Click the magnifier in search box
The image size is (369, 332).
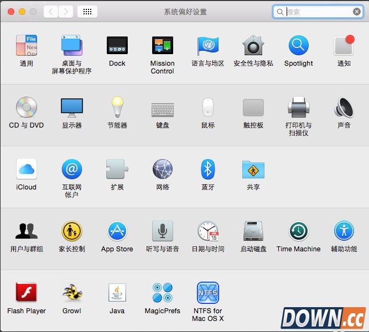(280, 12)
